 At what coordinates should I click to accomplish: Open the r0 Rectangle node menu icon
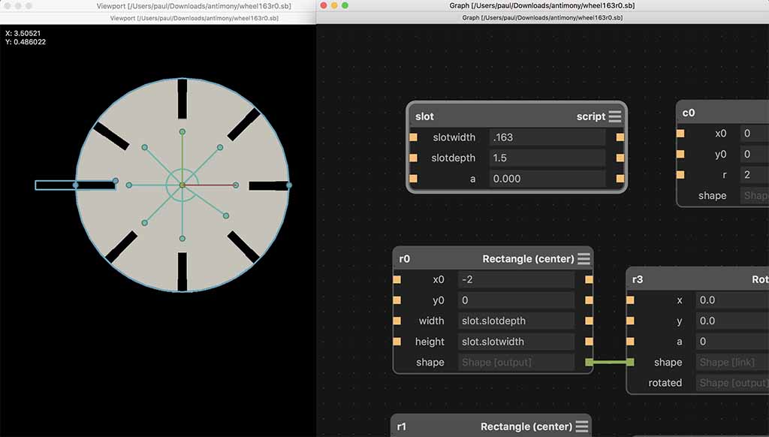click(584, 258)
